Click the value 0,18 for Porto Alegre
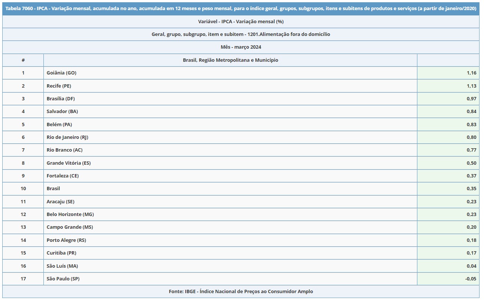 coord(471,240)
